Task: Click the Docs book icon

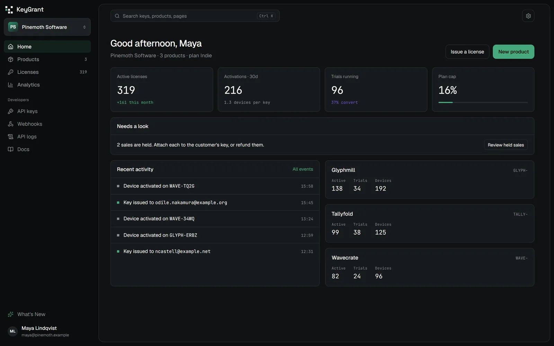Action: 11,149
